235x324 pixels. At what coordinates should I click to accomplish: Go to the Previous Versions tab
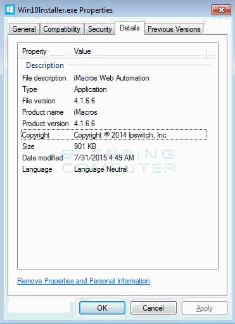click(174, 29)
